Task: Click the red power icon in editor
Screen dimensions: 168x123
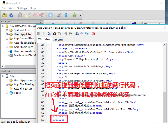Action: 93,34
